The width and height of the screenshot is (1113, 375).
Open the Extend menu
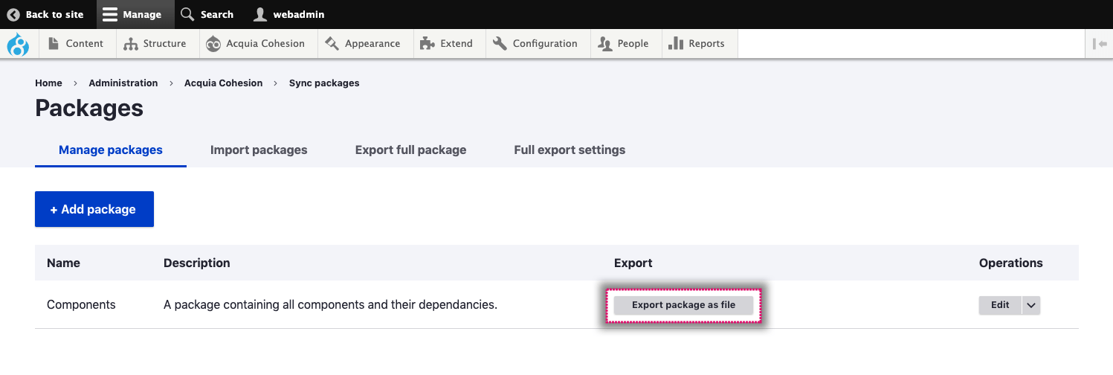pos(447,44)
